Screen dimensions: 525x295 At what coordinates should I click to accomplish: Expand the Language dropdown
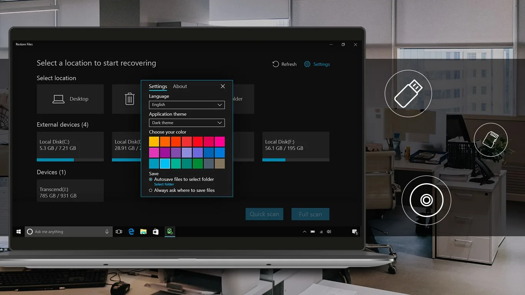pos(187,105)
